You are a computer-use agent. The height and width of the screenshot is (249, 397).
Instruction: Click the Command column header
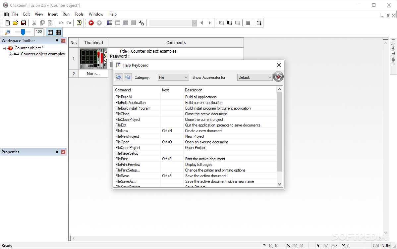click(137, 90)
